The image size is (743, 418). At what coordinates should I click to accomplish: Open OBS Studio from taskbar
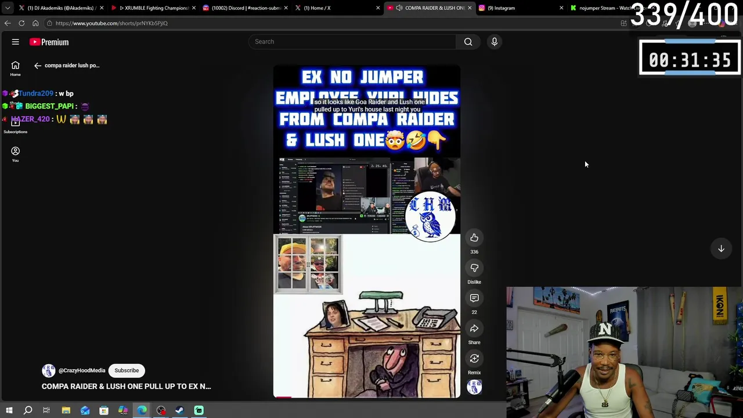pyautogui.click(x=161, y=410)
